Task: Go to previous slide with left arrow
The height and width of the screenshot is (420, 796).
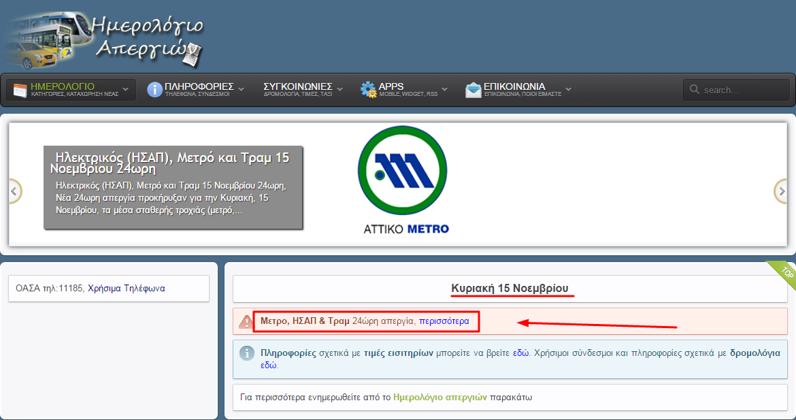Action: pyautogui.click(x=14, y=191)
